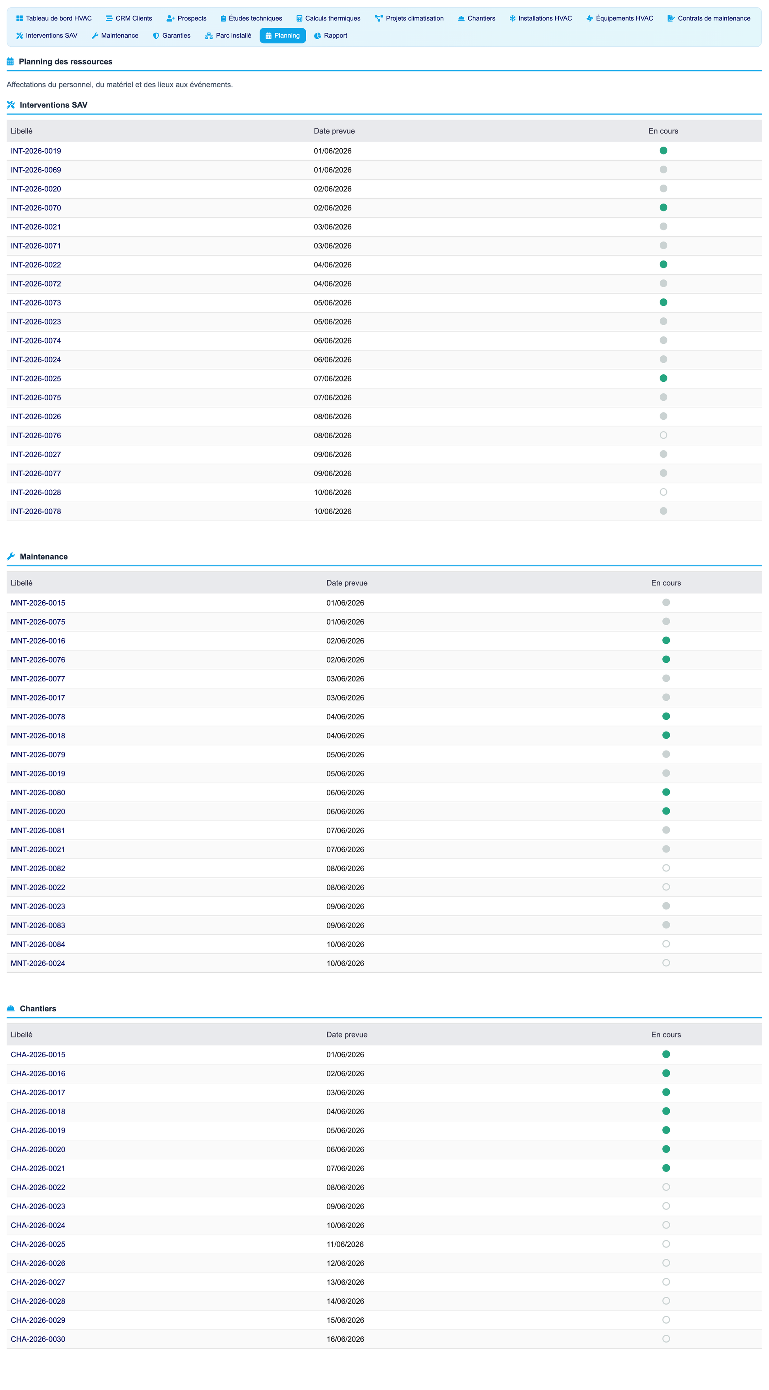Click the Parc installé network icon
The width and height of the screenshot is (769, 1390).
click(209, 36)
